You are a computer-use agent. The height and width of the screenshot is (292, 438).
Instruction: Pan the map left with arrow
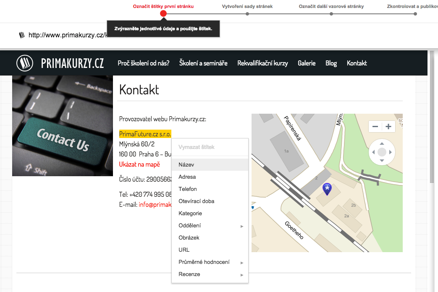[x=373, y=152]
